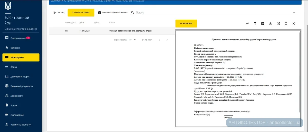Image resolution: width=308 pixels, height=132 pixels.
Task: Download the document
Action: (270, 23)
